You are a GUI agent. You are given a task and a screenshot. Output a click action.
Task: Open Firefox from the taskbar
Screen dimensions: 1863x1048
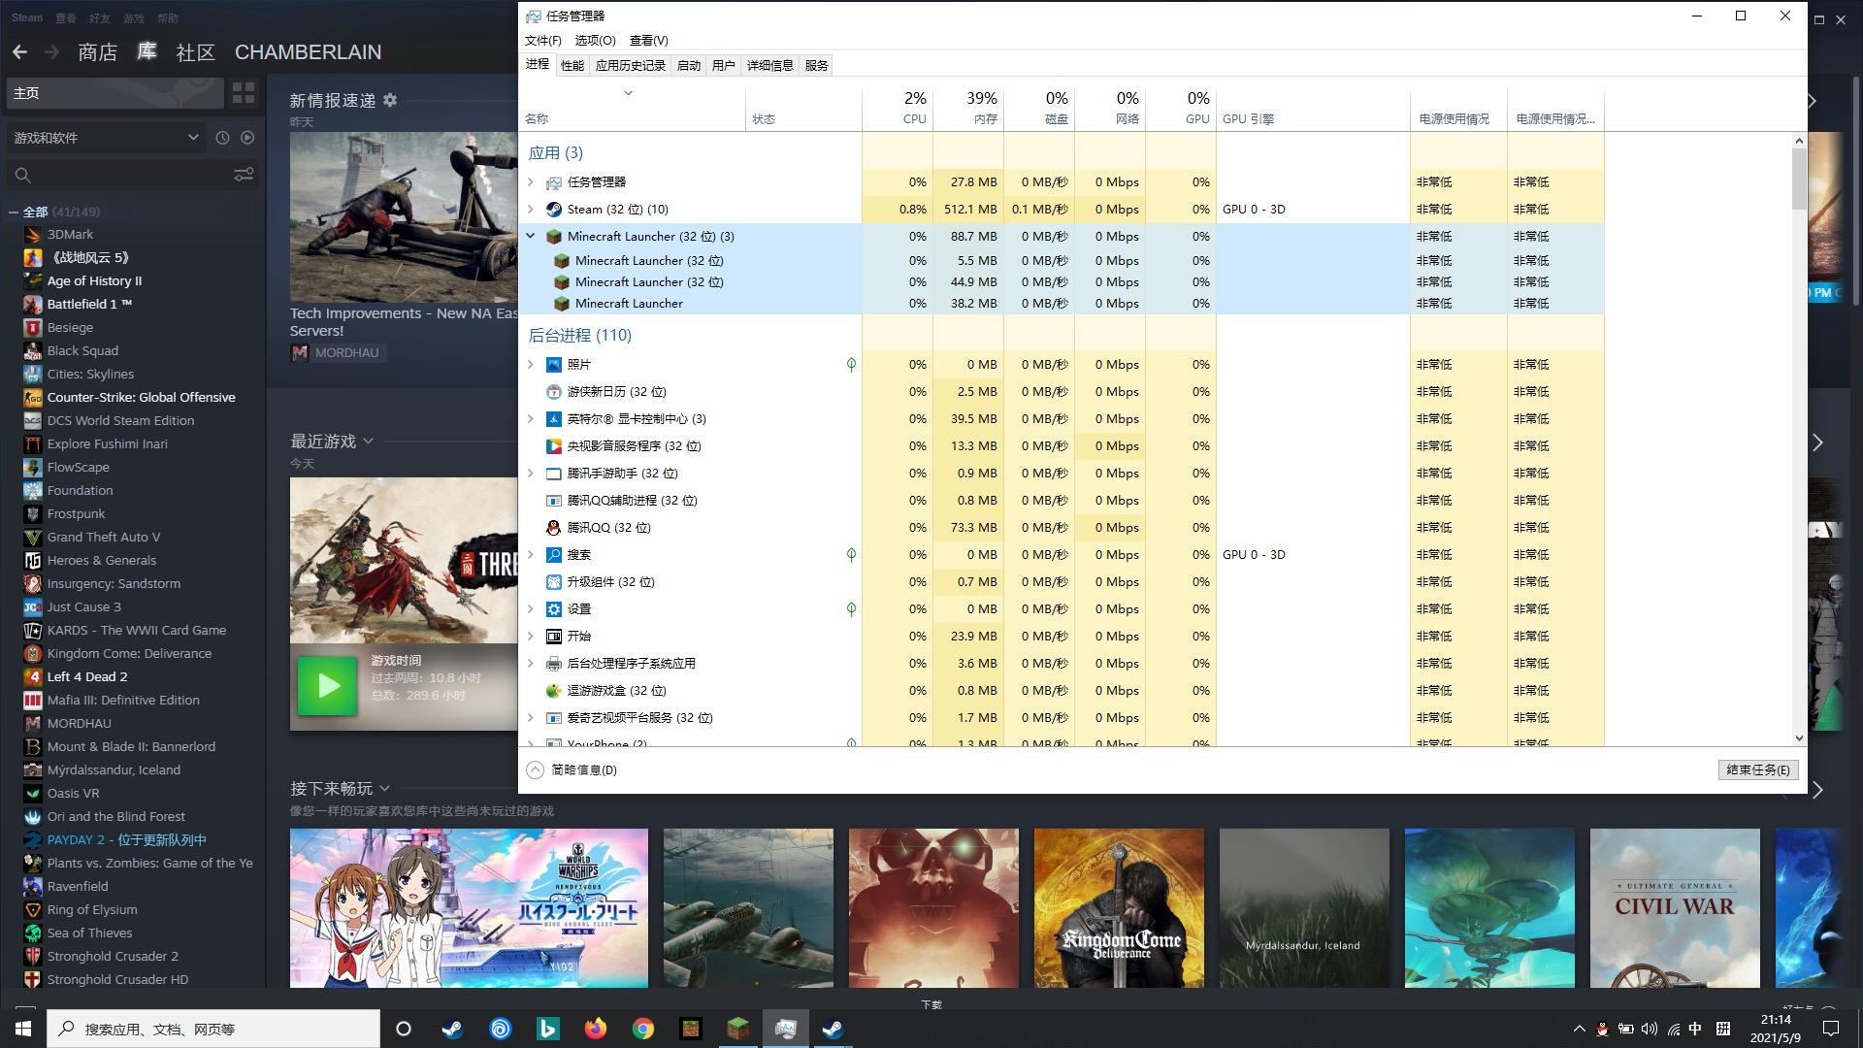[595, 1028]
